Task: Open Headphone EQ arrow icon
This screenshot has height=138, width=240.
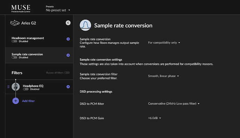Action: coord(68,87)
